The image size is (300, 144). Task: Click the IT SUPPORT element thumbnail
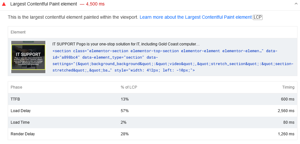pyautogui.click(x=28, y=57)
